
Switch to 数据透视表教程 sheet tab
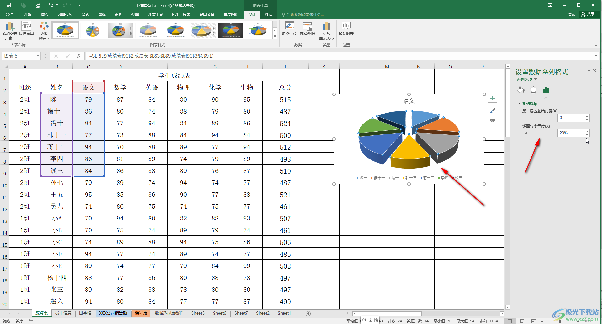[169, 313]
